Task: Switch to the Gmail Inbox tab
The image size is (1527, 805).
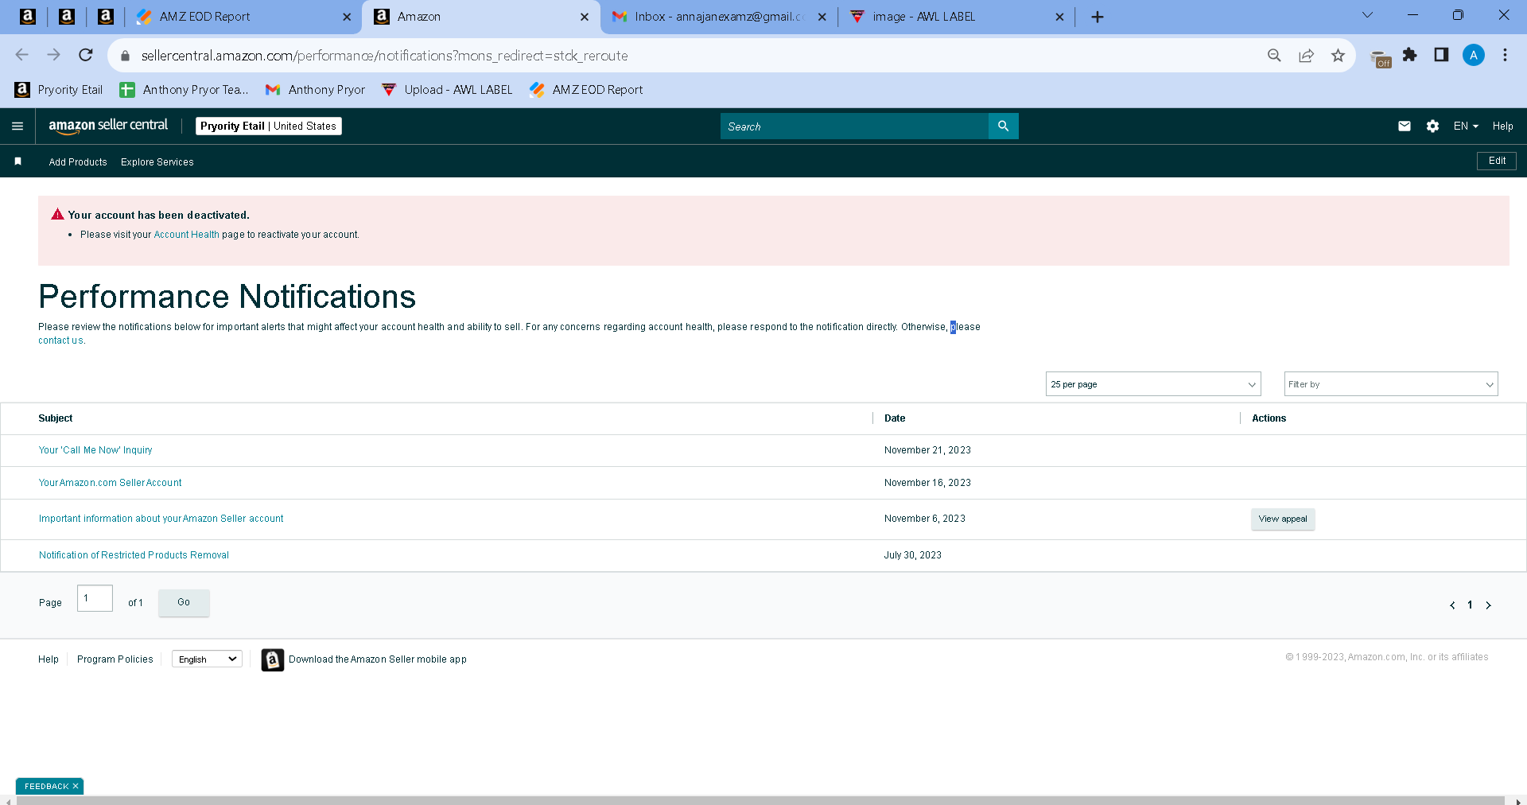Action: (x=720, y=17)
